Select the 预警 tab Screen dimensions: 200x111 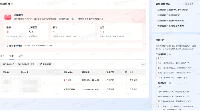point(11,56)
